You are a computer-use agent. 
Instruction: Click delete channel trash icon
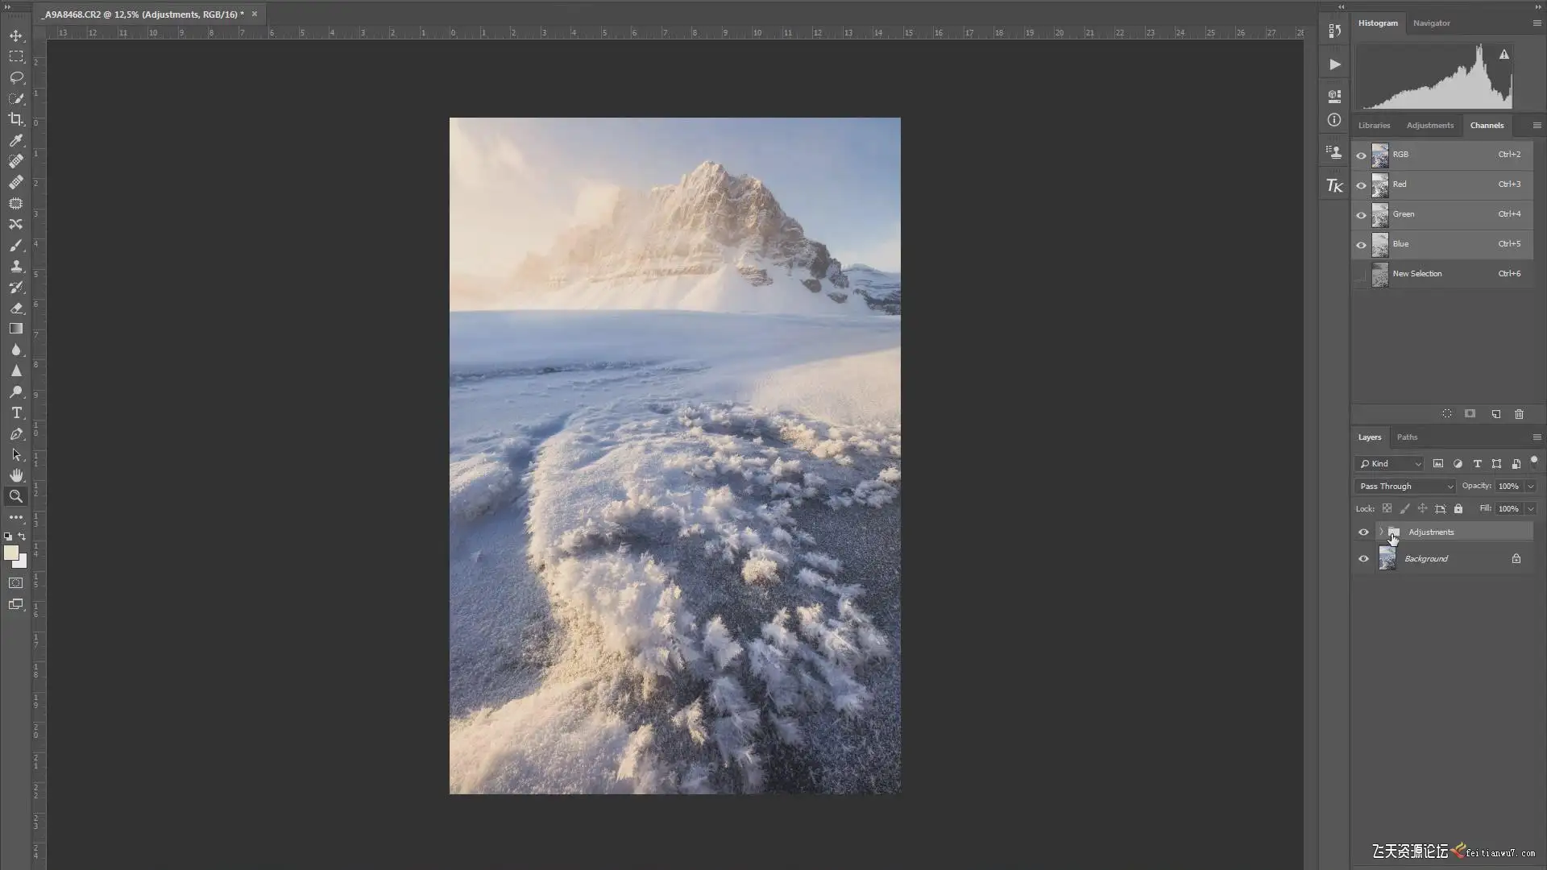pyautogui.click(x=1519, y=414)
